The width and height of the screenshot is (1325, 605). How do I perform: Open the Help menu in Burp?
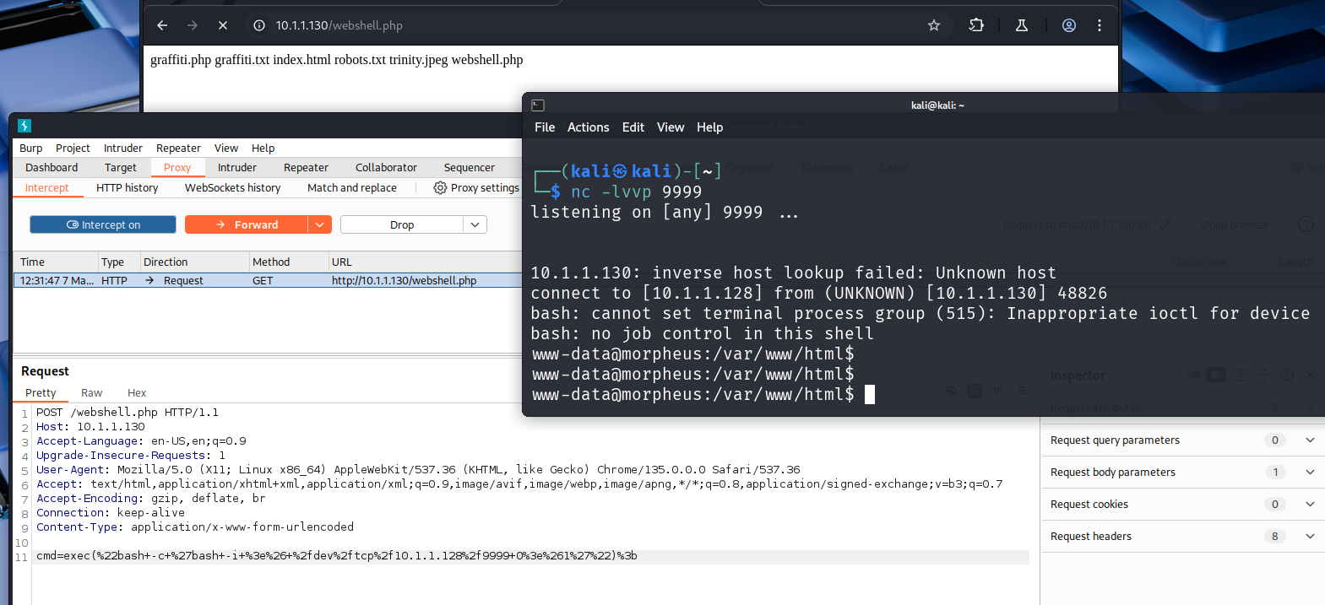point(263,148)
